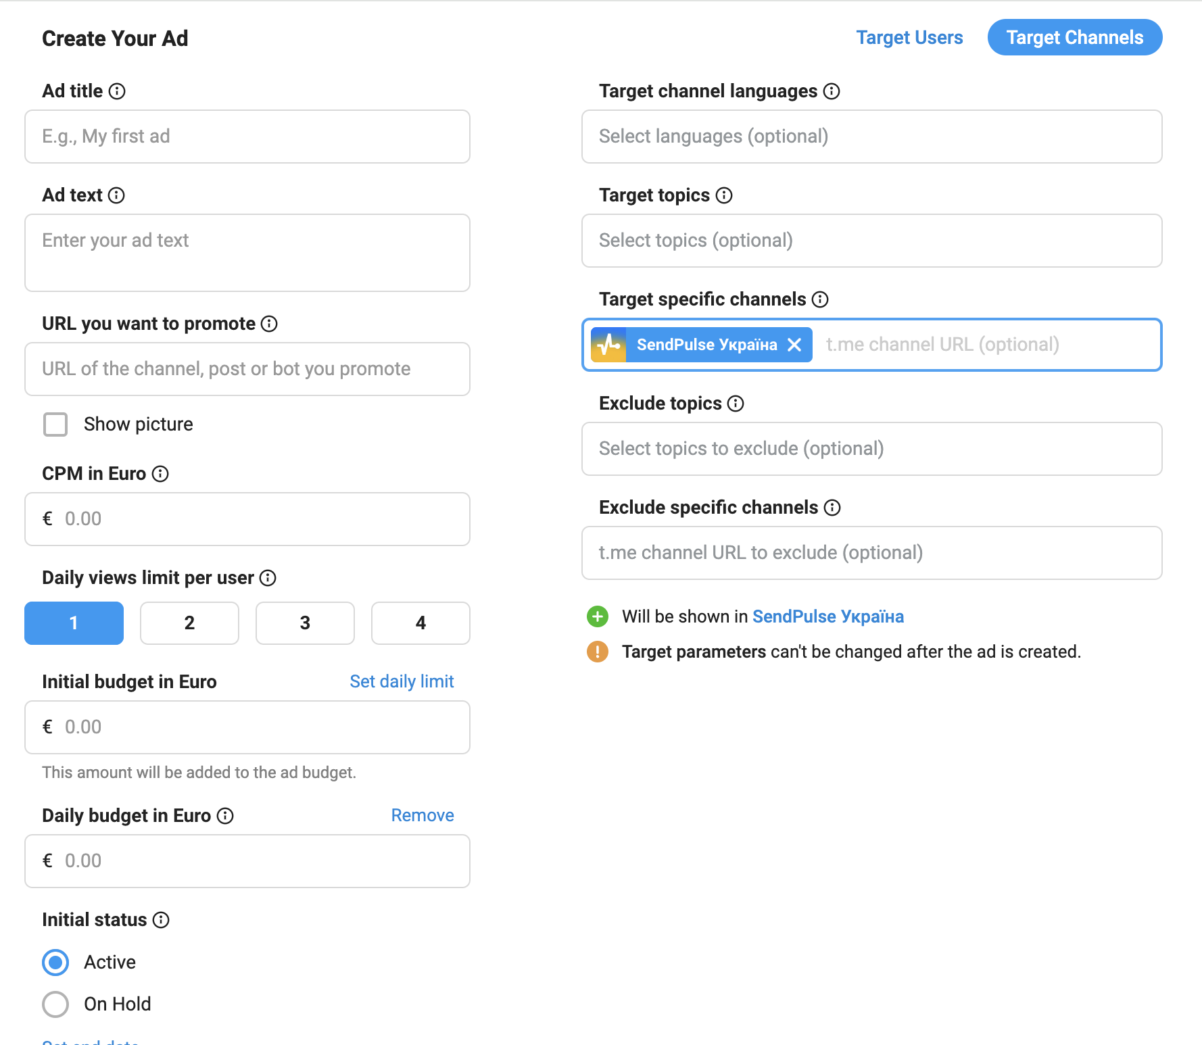Switch to the Target Channels tab
The image size is (1202, 1045).
1075,37
